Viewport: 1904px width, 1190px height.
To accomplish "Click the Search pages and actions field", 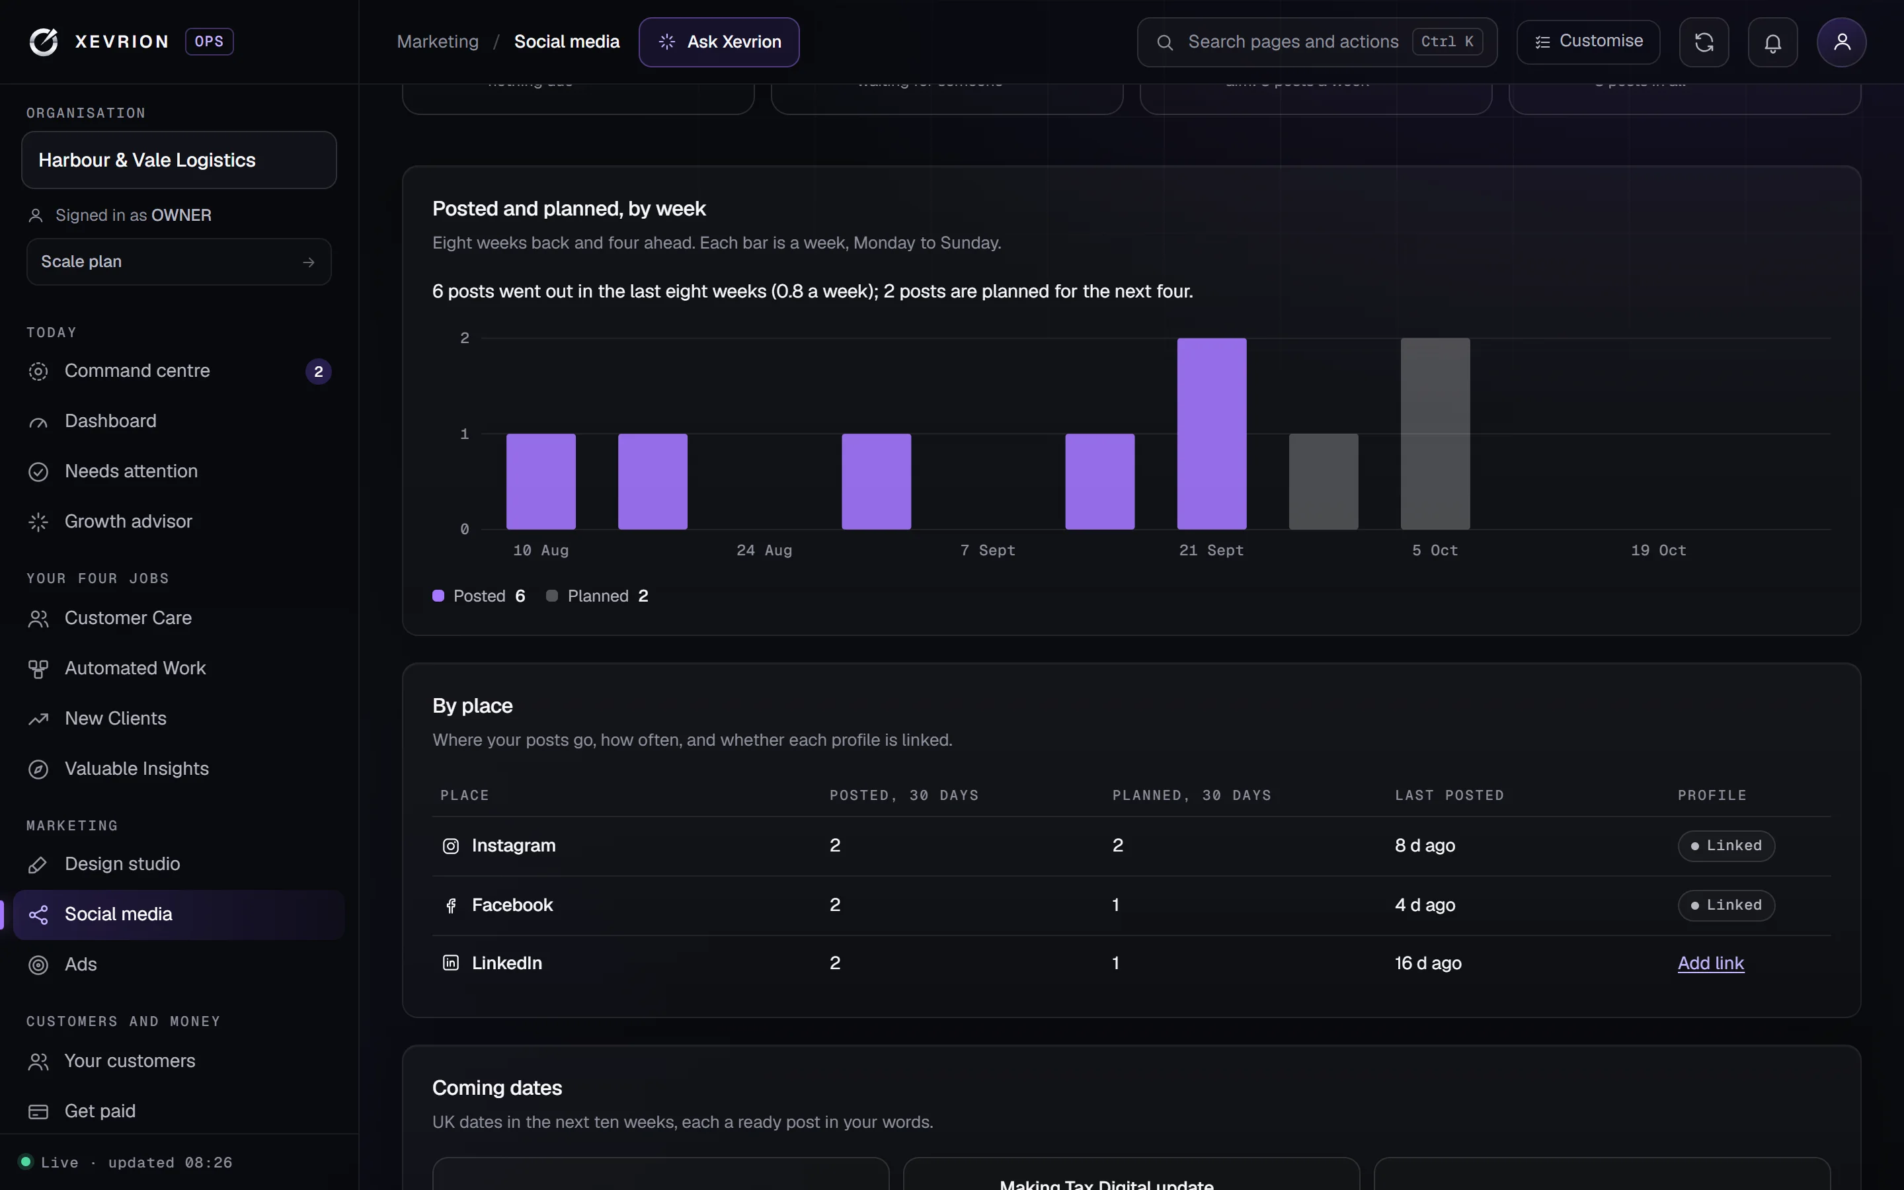I will pos(1316,42).
